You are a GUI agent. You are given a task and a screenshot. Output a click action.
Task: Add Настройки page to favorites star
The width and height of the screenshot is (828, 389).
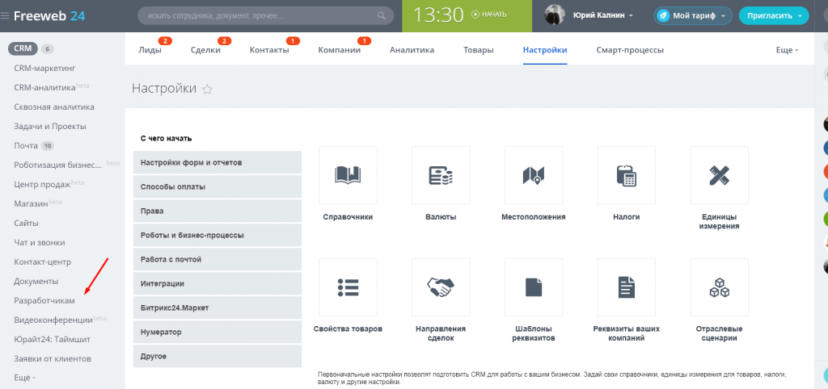tap(207, 90)
